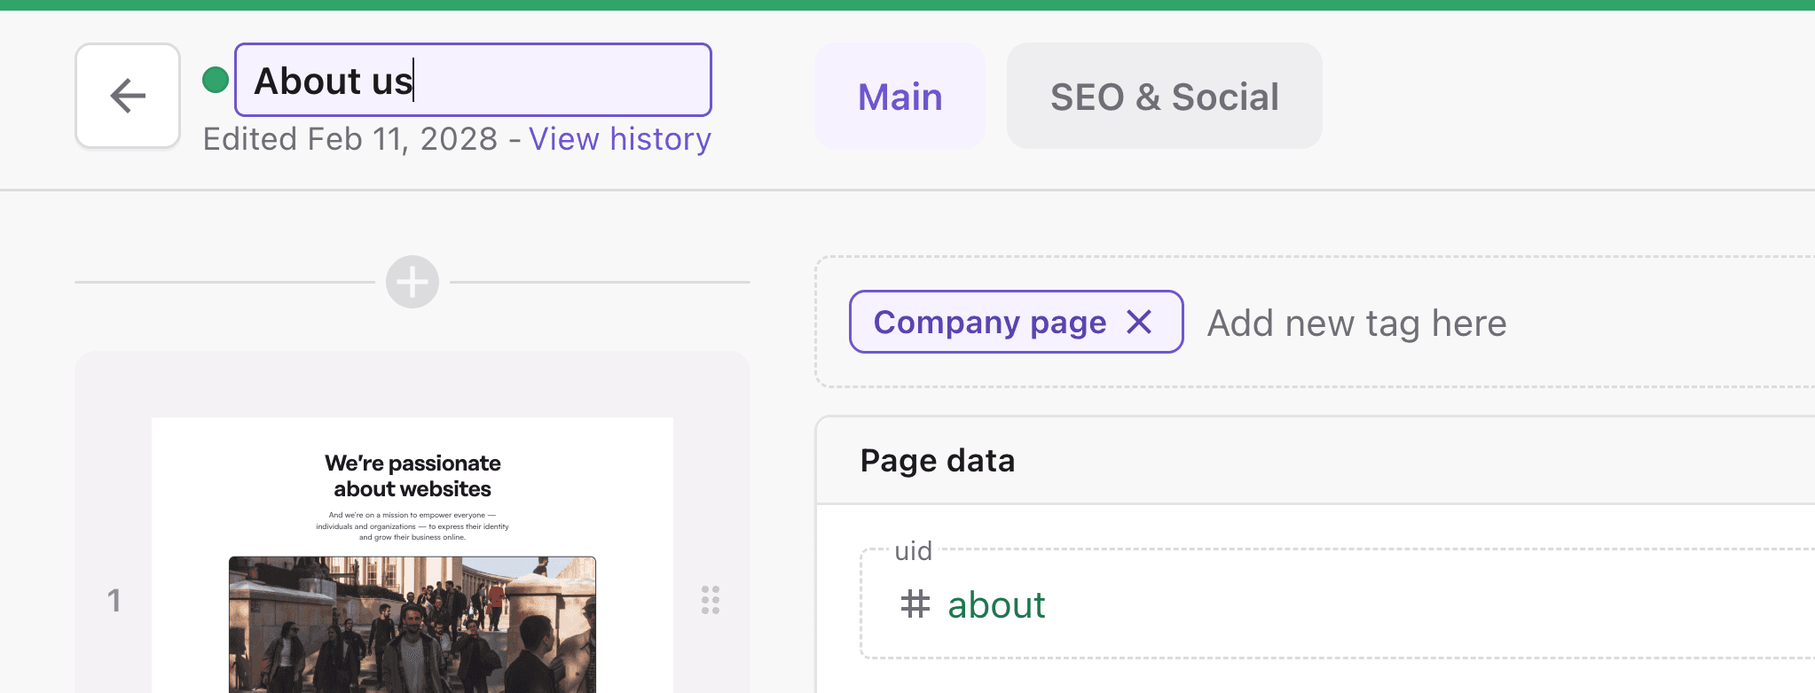
Task: Open View history
Action: click(x=619, y=139)
